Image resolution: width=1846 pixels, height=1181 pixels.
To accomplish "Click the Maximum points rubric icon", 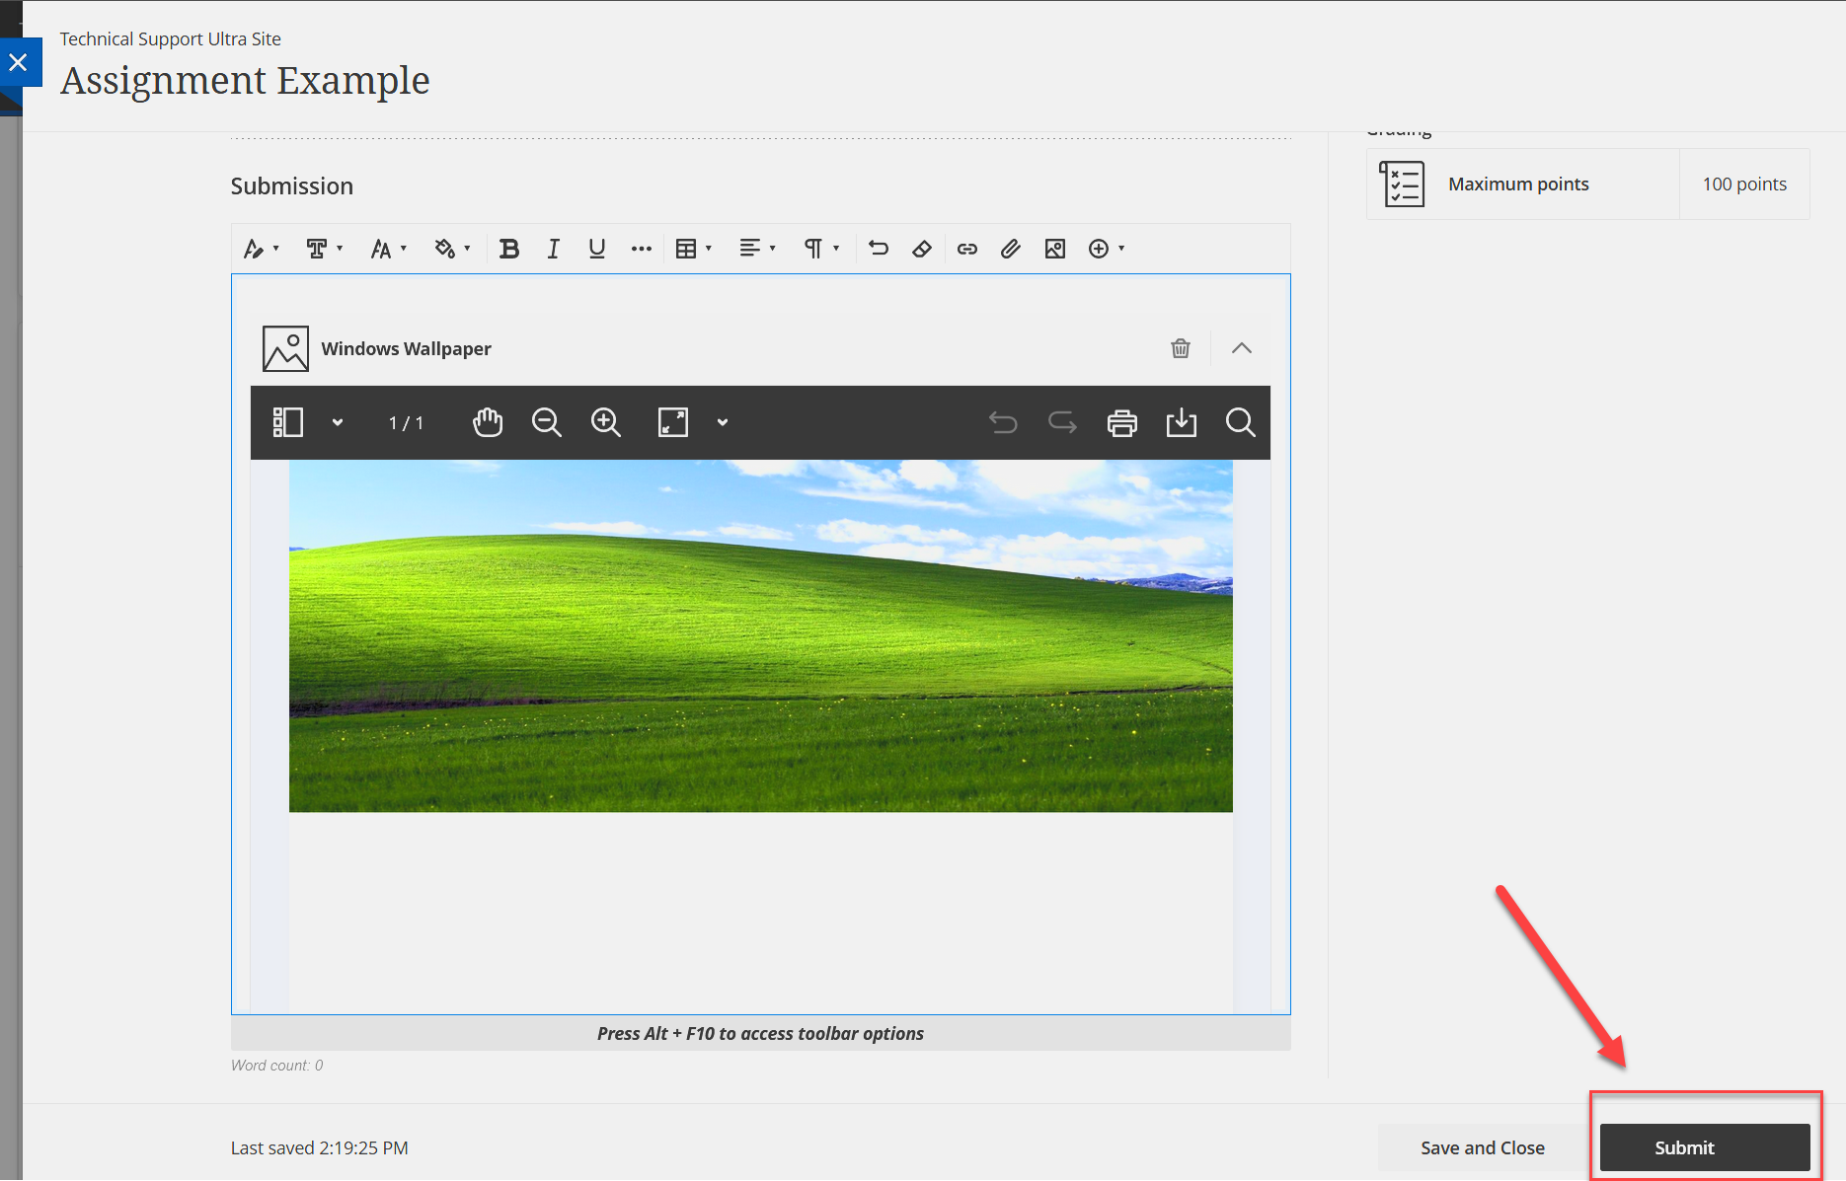I will tap(1402, 185).
